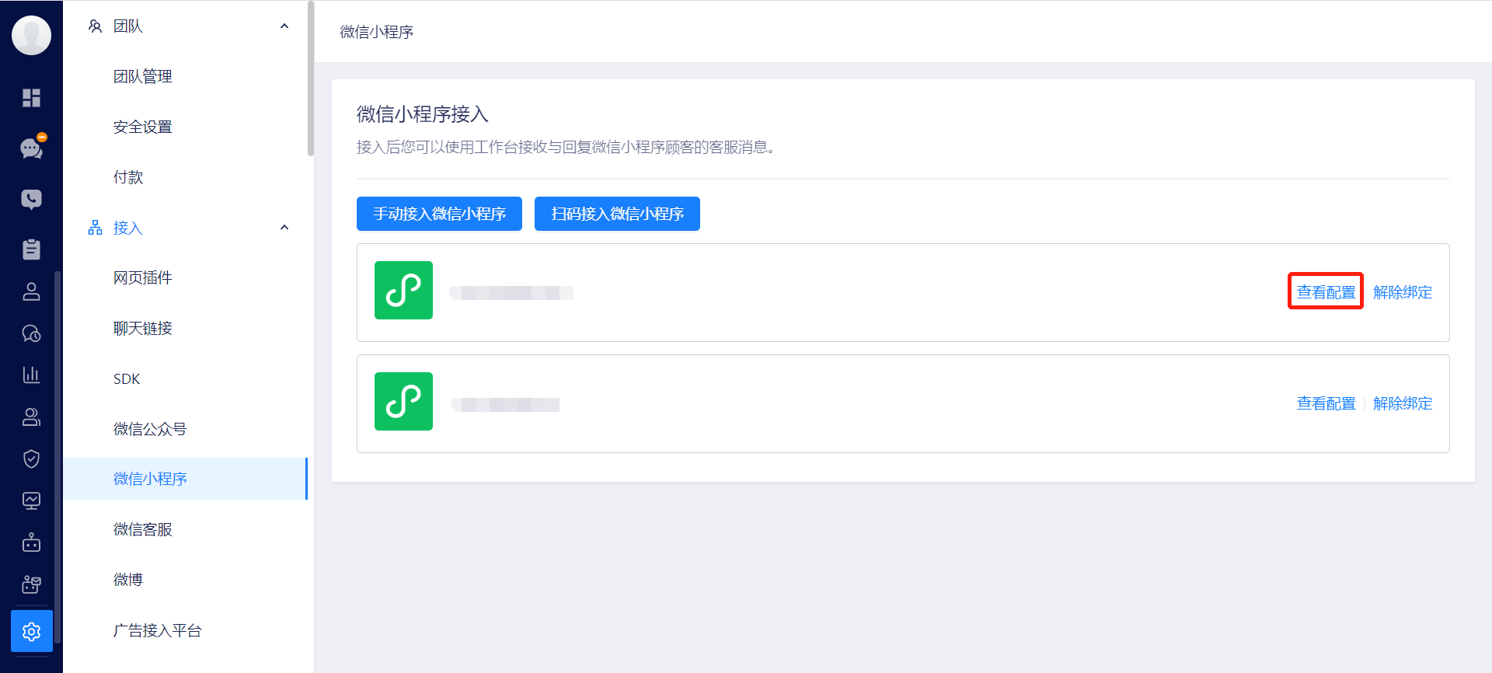Screen dimensions: 1492x673
Task: Open the shield check quality icon
Action: click(31, 459)
